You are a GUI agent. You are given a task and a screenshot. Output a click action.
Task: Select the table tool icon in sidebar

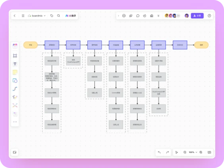[x=15, y=114]
